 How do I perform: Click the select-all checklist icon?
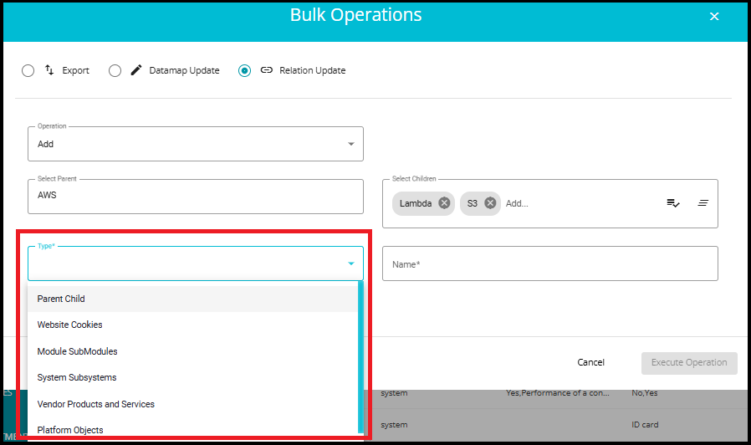(x=672, y=203)
